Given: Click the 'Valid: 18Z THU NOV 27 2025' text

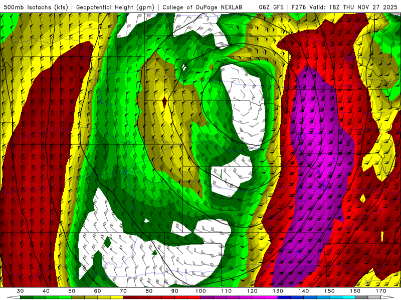Looking at the screenshot, I should coord(353,7).
